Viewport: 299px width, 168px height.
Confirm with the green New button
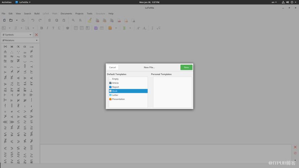pyautogui.click(x=186, y=67)
